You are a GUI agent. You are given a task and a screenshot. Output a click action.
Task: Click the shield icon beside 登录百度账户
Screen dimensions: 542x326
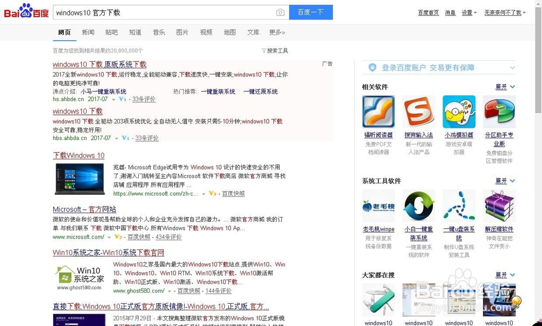[372, 67]
